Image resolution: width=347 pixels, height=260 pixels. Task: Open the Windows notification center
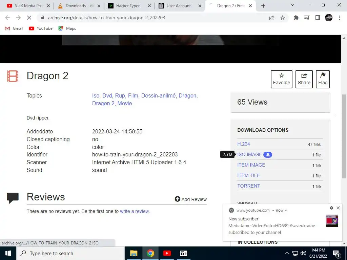(x=336, y=253)
